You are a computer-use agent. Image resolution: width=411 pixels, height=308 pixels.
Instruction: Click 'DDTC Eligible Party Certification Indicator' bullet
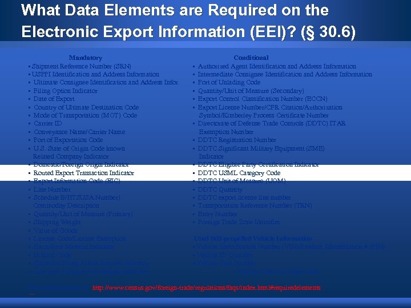[259, 164]
